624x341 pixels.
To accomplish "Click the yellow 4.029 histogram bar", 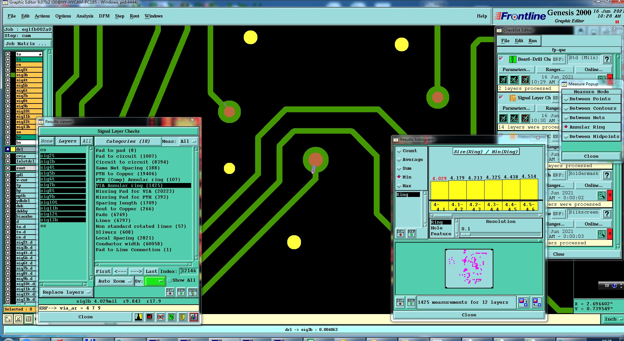I will 439,190.
